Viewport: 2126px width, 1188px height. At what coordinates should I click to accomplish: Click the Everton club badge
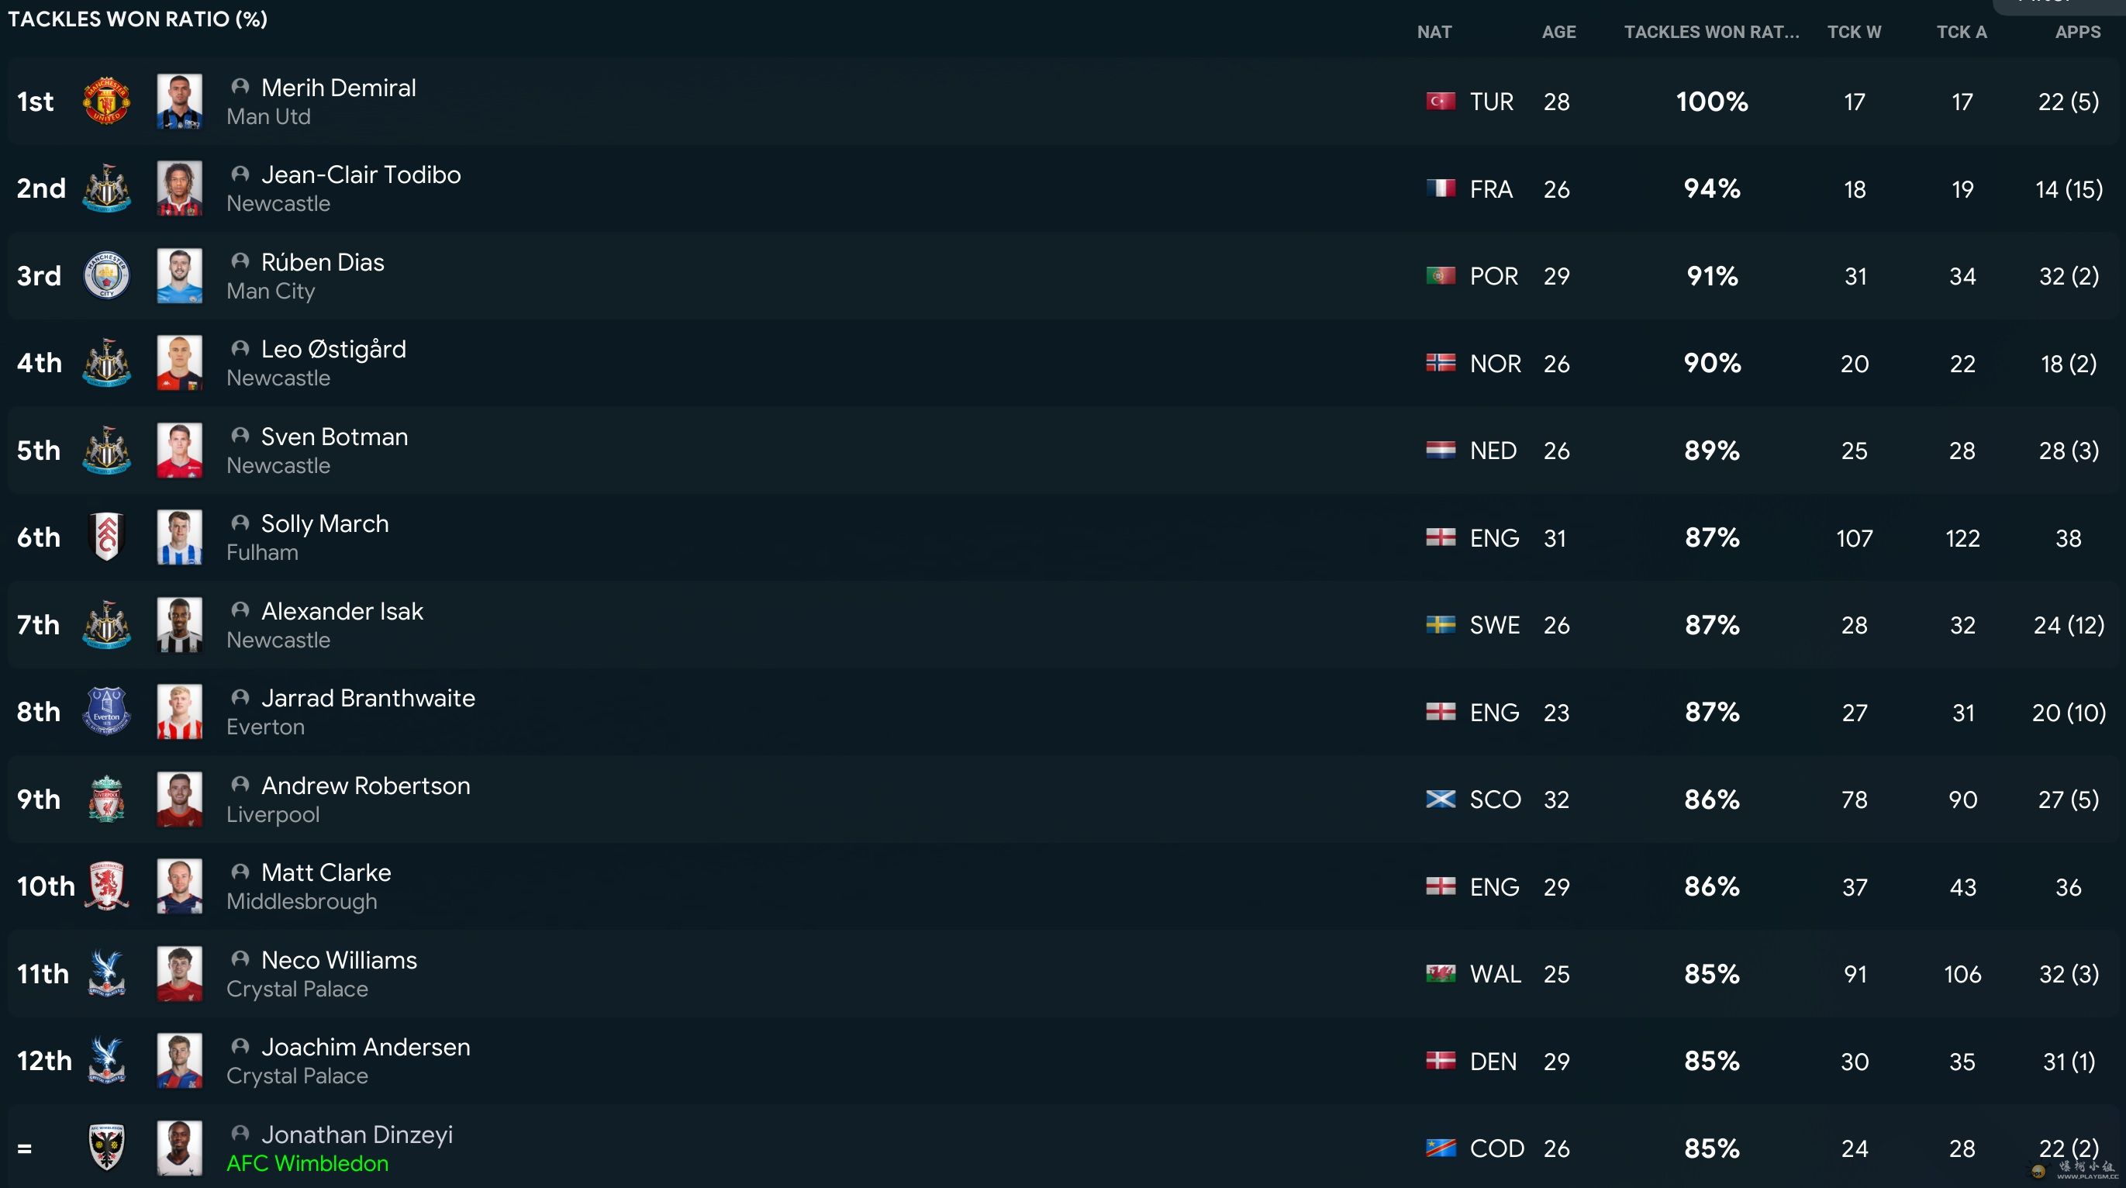tap(106, 712)
